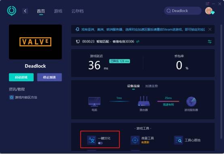Open the node settings sliders icon
The height and width of the screenshot is (154, 224).
(x=209, y=42)
